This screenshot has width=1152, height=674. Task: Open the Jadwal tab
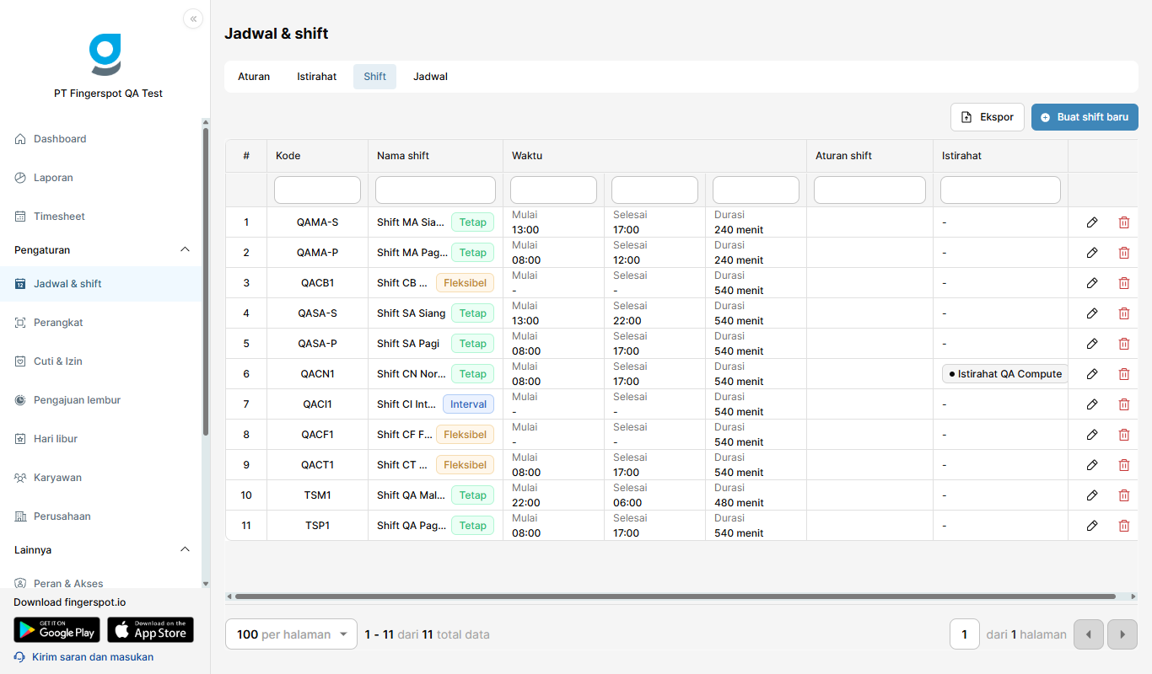pos(430,77)
